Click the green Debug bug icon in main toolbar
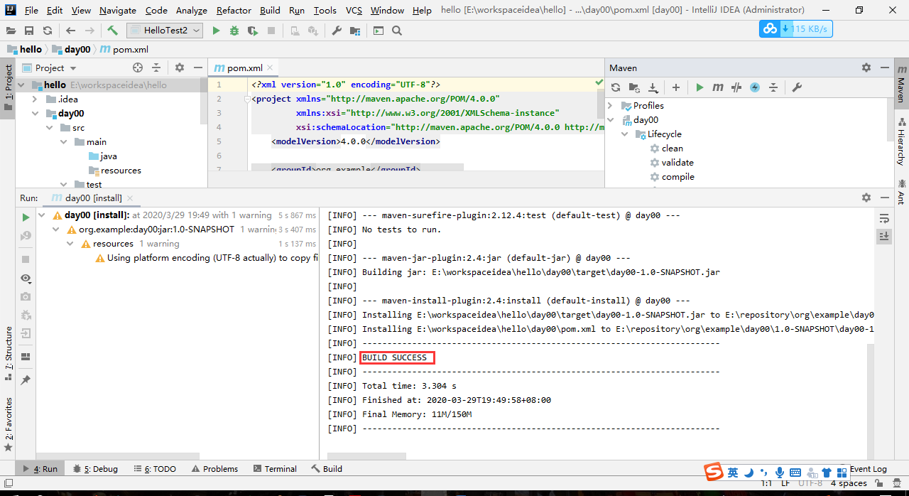 coord(234,31)
